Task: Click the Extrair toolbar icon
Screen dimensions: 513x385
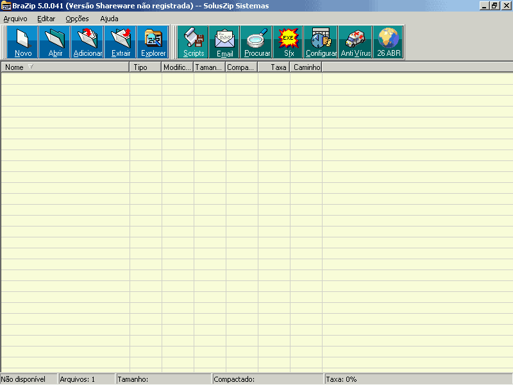Action: [x=121, y=42]
